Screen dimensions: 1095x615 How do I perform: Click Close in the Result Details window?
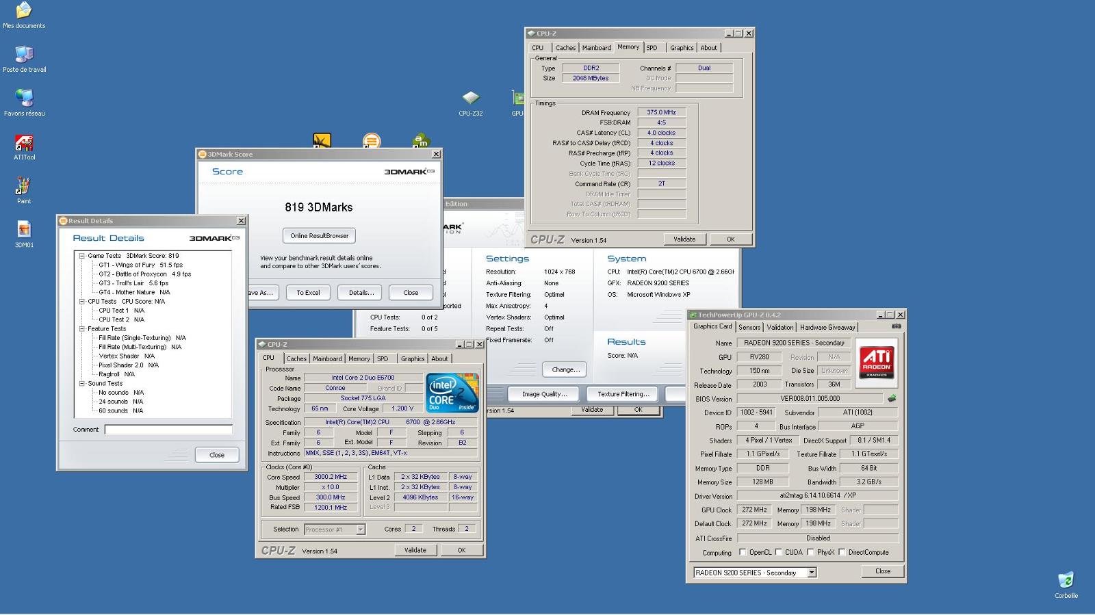coord(217,455)
